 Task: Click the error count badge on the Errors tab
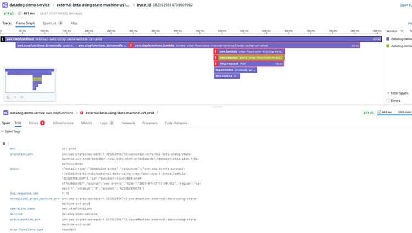pyautogui.click(x=42, y=123)
